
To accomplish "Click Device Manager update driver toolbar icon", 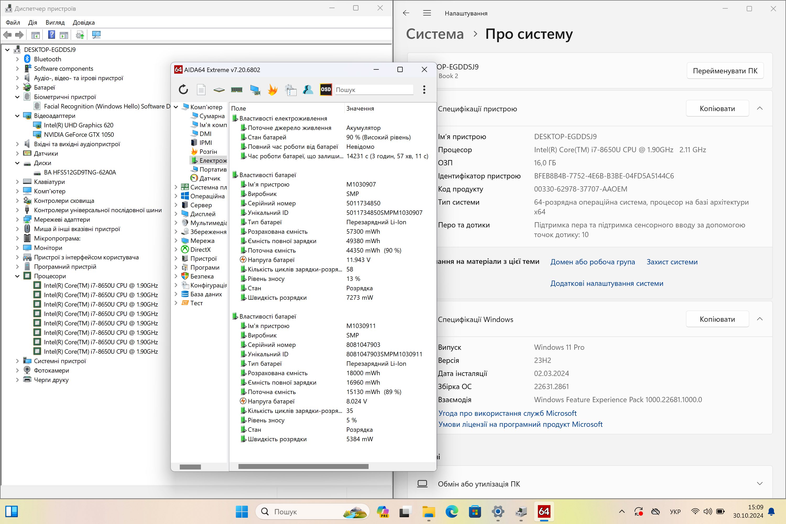I will point(80,35).
